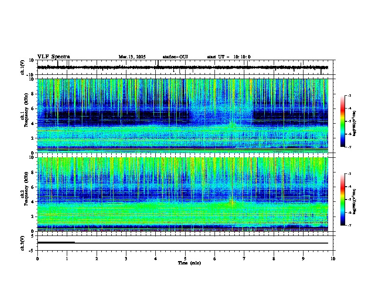Click ch.1 spectrogram frequency tick "6"
Image resolution: width=375 pixels, height=290 pixels.
(x=33, y=109)
